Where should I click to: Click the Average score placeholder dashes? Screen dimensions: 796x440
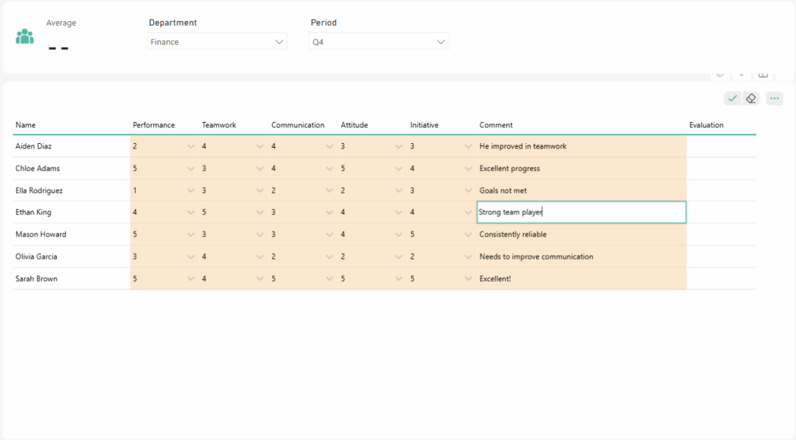58,49
